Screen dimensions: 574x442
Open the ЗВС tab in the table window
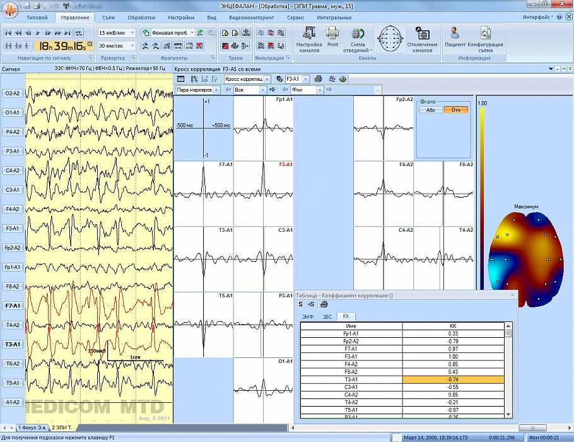(x=327, y=316)
